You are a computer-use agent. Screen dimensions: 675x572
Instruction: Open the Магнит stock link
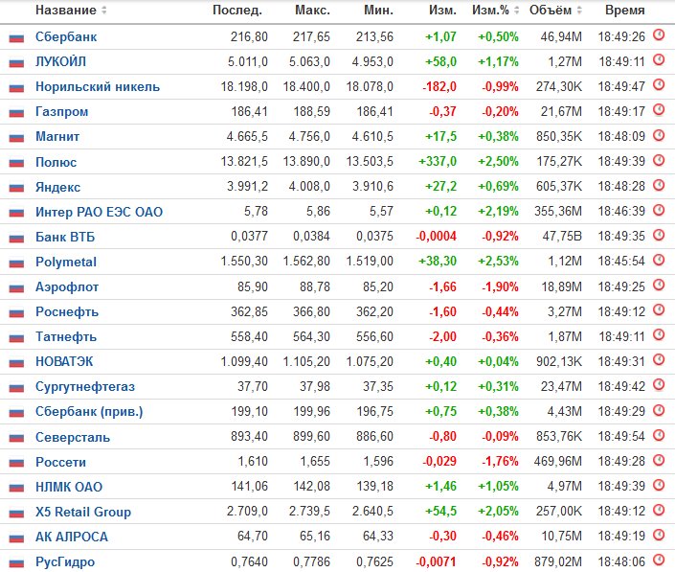coord(57,137)
